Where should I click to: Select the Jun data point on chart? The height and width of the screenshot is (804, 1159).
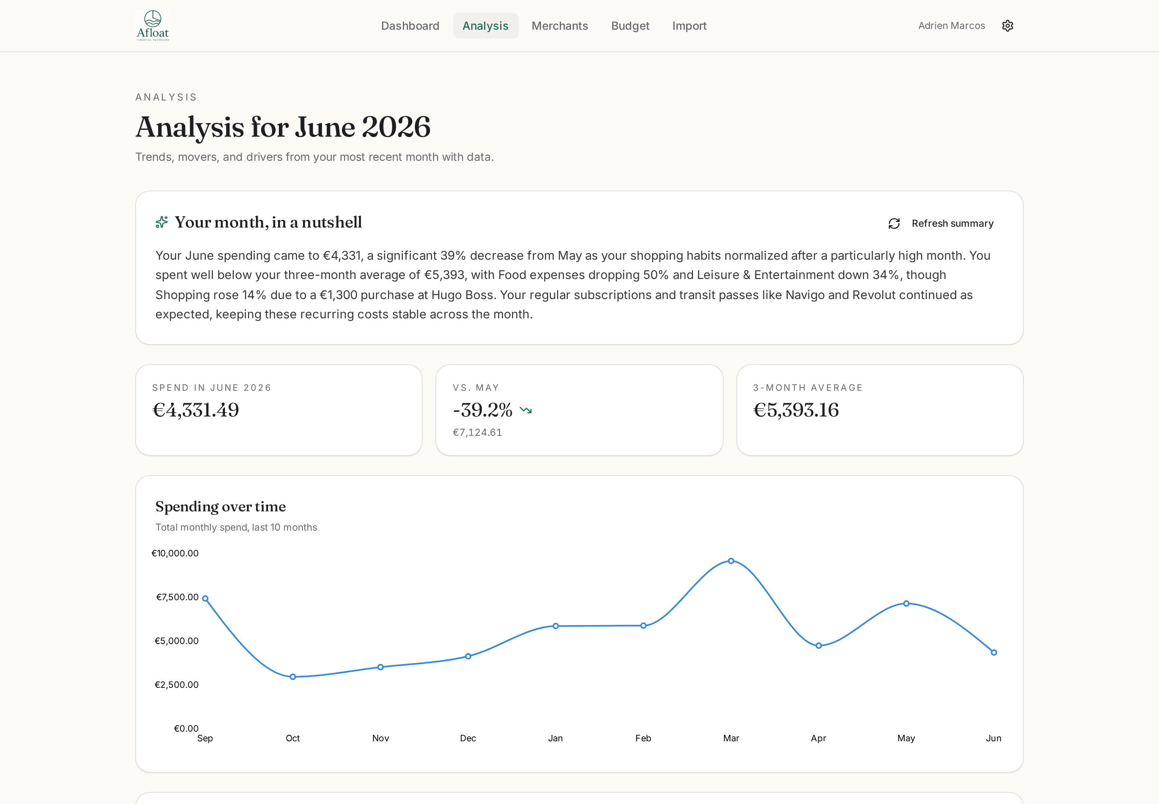tap(994, 652)
